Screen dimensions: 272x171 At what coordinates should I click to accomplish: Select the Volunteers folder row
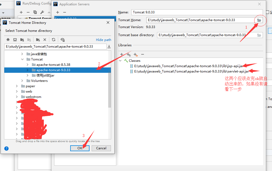56,81
